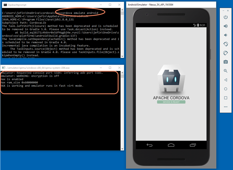Take a screenshot with the camera icon

click(x=226, y=62)
